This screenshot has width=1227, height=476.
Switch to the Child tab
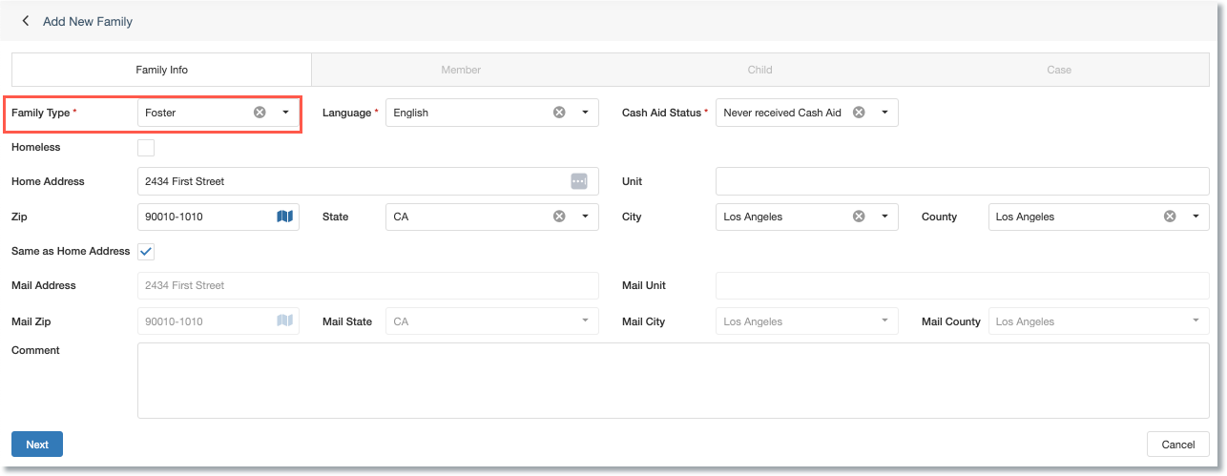(x=760, y=70)
